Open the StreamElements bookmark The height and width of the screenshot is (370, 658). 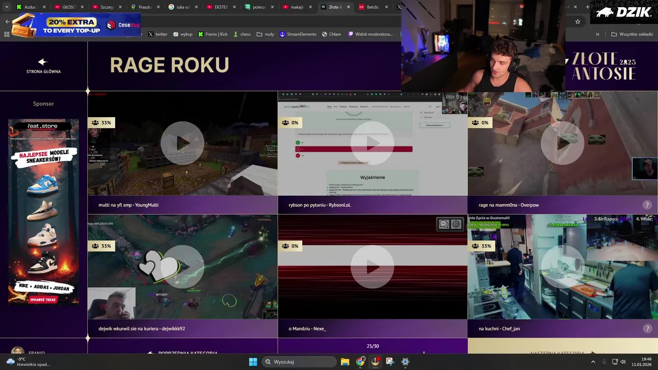(x=298, y=34)
